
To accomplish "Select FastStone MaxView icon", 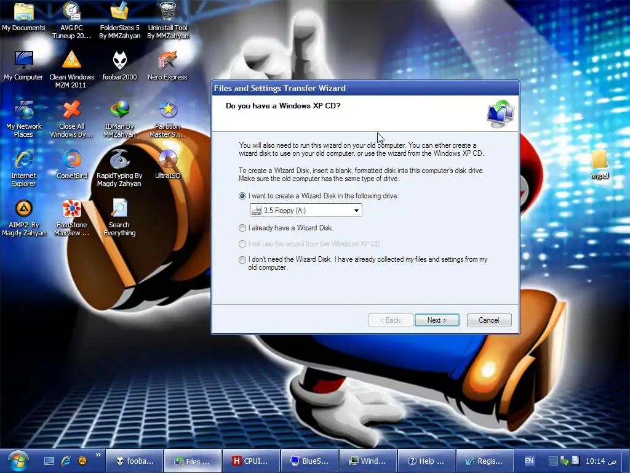I will (71, 217).
